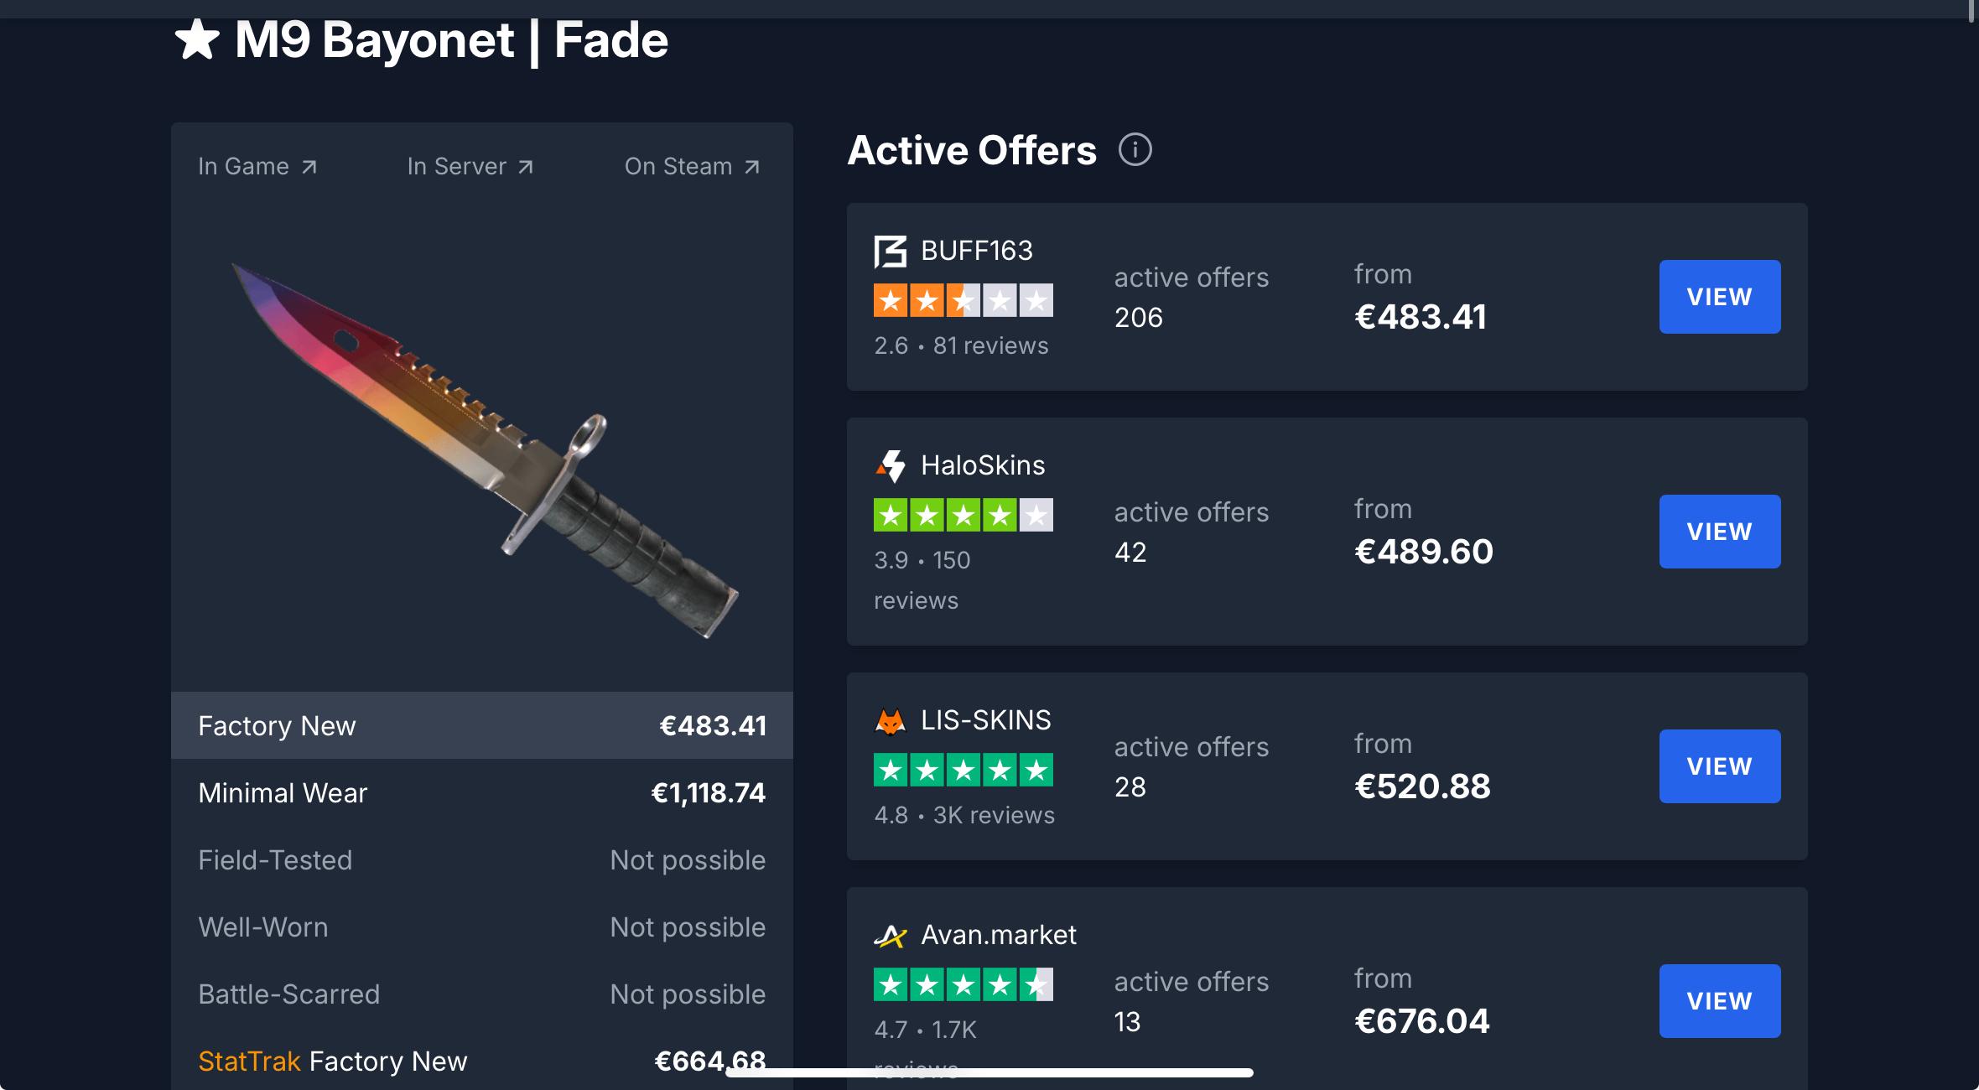Image resolution: width=1979 pixels, height=1090 pixels.
Task: Select the Factory New wear row
Action: coord(481,725)
